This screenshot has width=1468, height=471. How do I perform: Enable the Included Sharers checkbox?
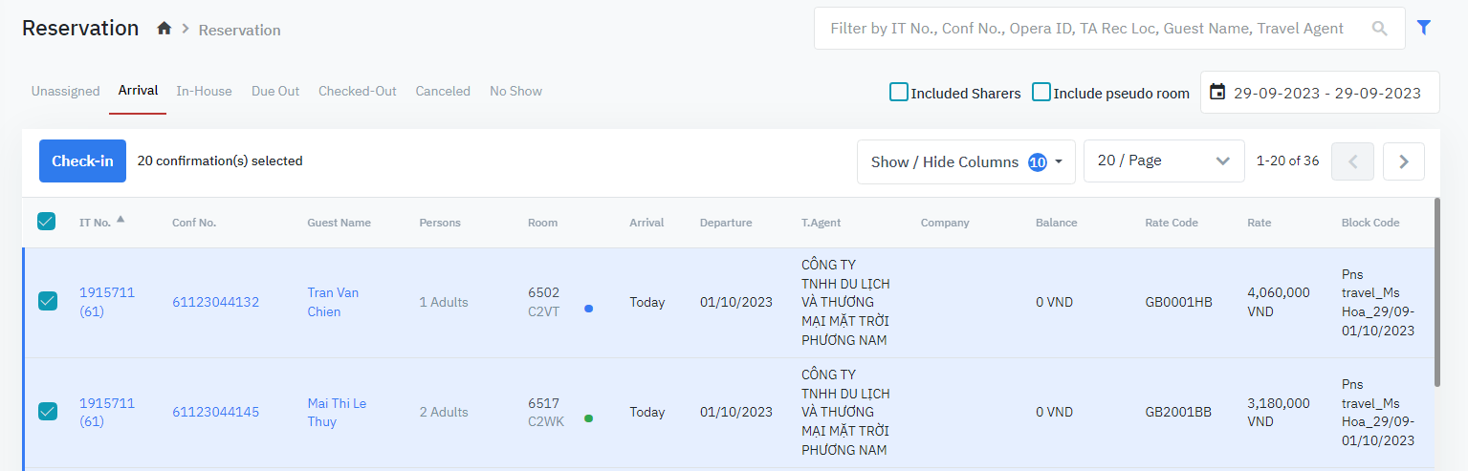click(x=899, y=93)
